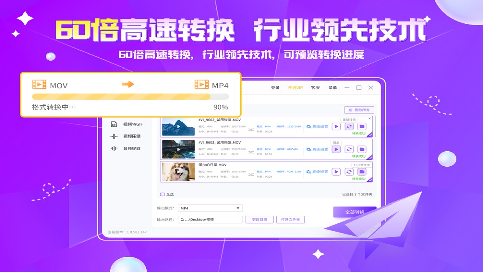Reconvert the mountain thumbnail video row
Viewport: 483px width, 272px height.
tap(349, 127)
